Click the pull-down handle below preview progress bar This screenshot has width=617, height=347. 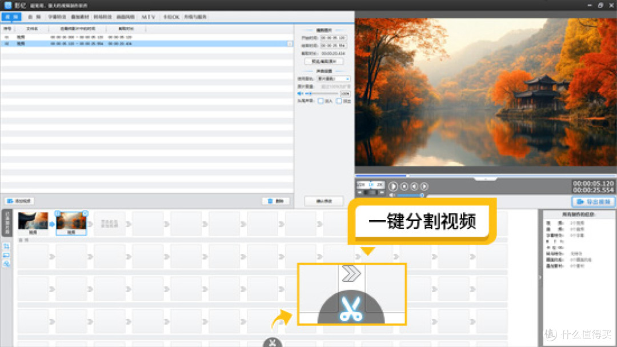tap(486, 179)
